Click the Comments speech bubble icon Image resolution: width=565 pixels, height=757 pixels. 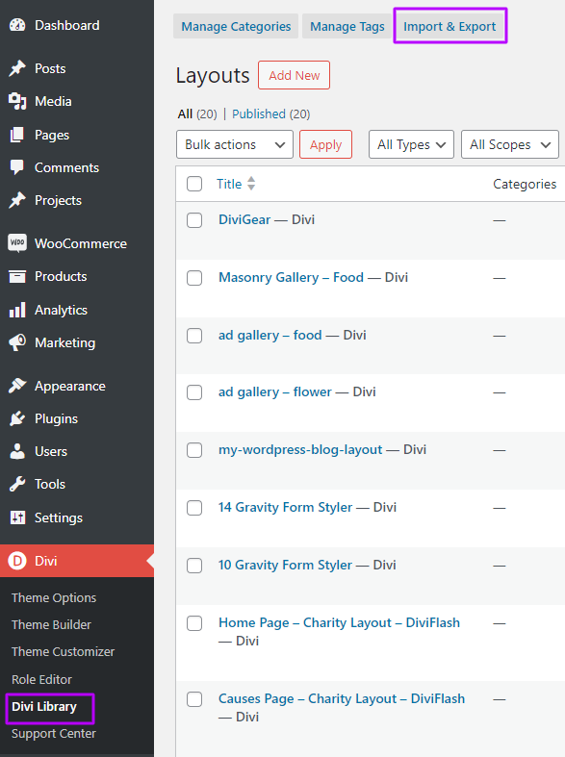coord(17,167)
